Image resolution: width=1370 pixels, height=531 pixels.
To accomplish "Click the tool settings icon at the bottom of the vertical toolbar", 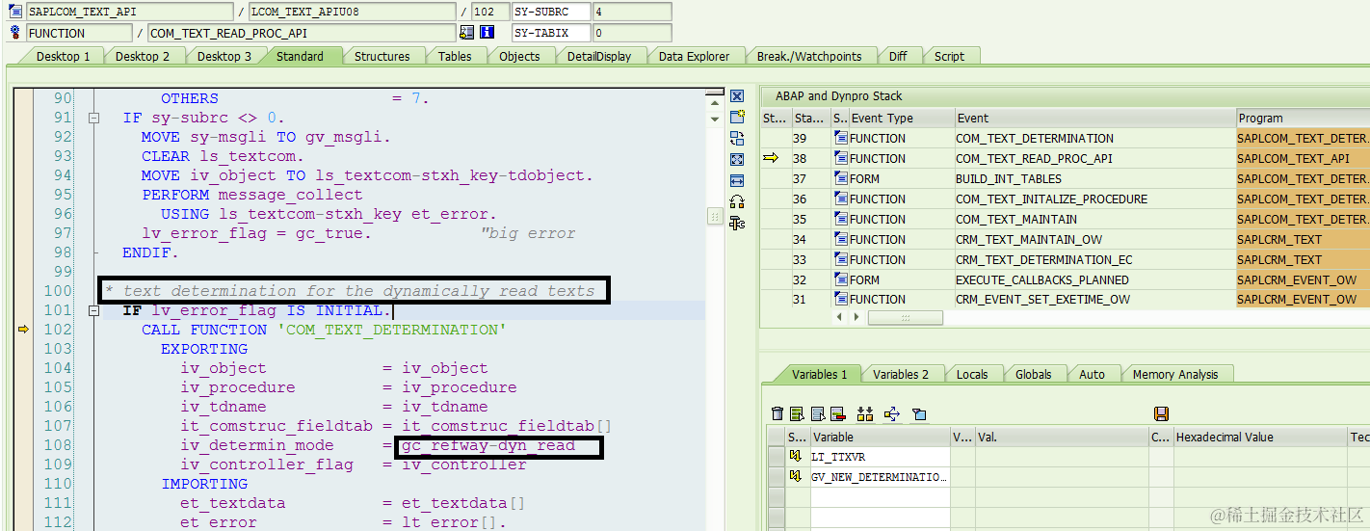I will [737, 224].
